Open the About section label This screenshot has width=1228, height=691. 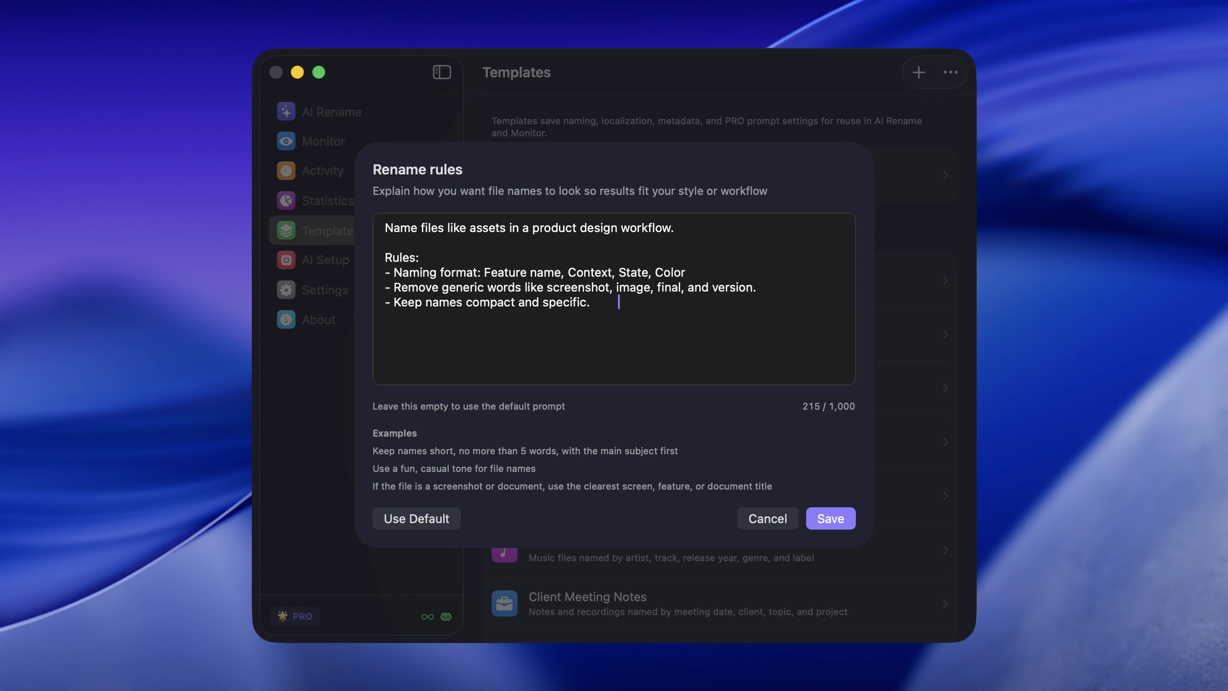[319, 320]
